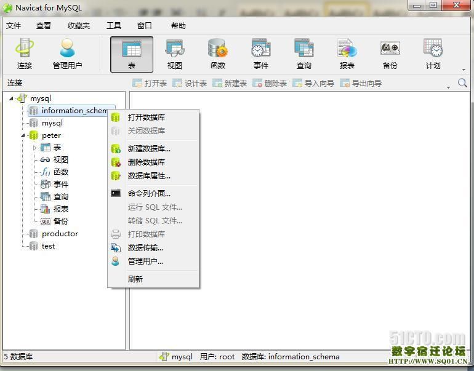
Task: Open the 查询 query toolbar icon
Action: [304, 54]
